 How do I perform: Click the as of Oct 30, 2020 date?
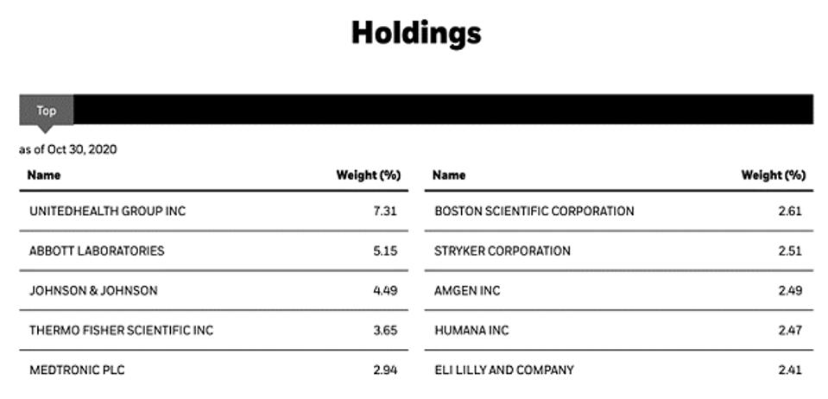[x=68, y=149]
